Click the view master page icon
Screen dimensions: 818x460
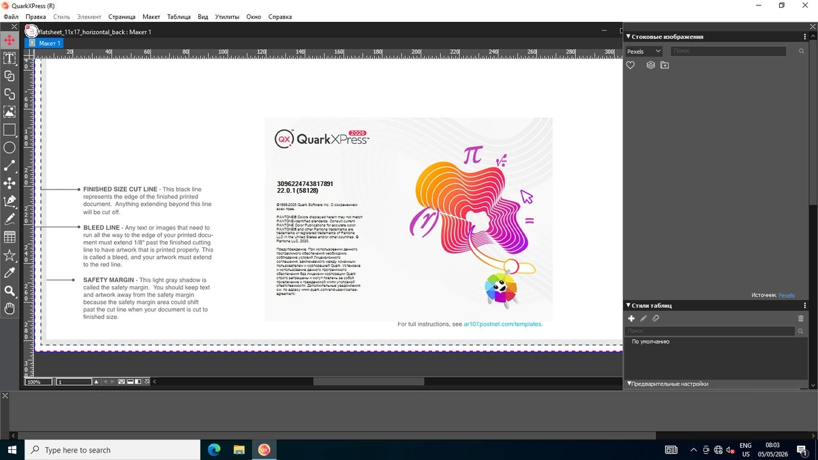(x=121, y=382)
